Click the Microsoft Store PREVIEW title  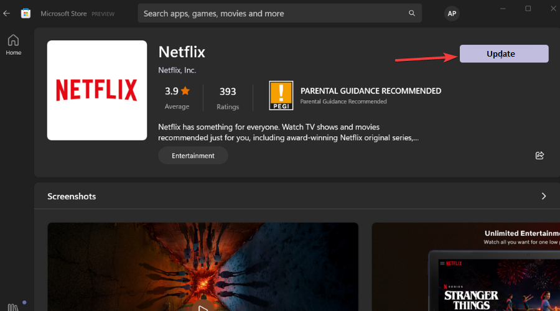[78, 14]
